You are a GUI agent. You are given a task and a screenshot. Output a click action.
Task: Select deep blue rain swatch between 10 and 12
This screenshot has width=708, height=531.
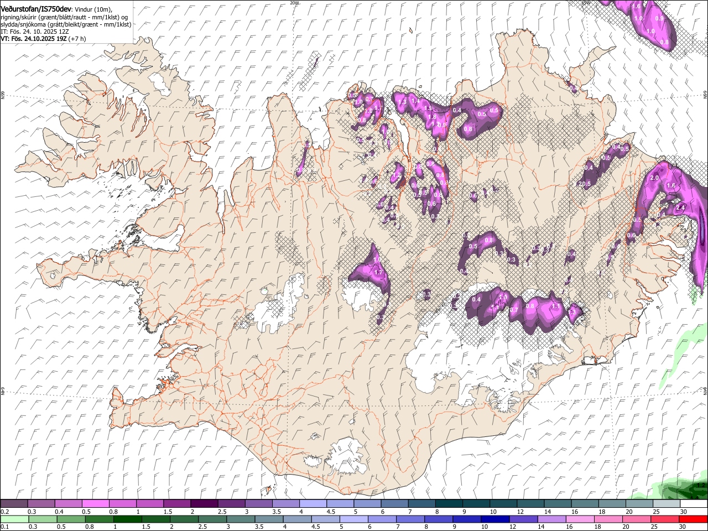(495, 519)
